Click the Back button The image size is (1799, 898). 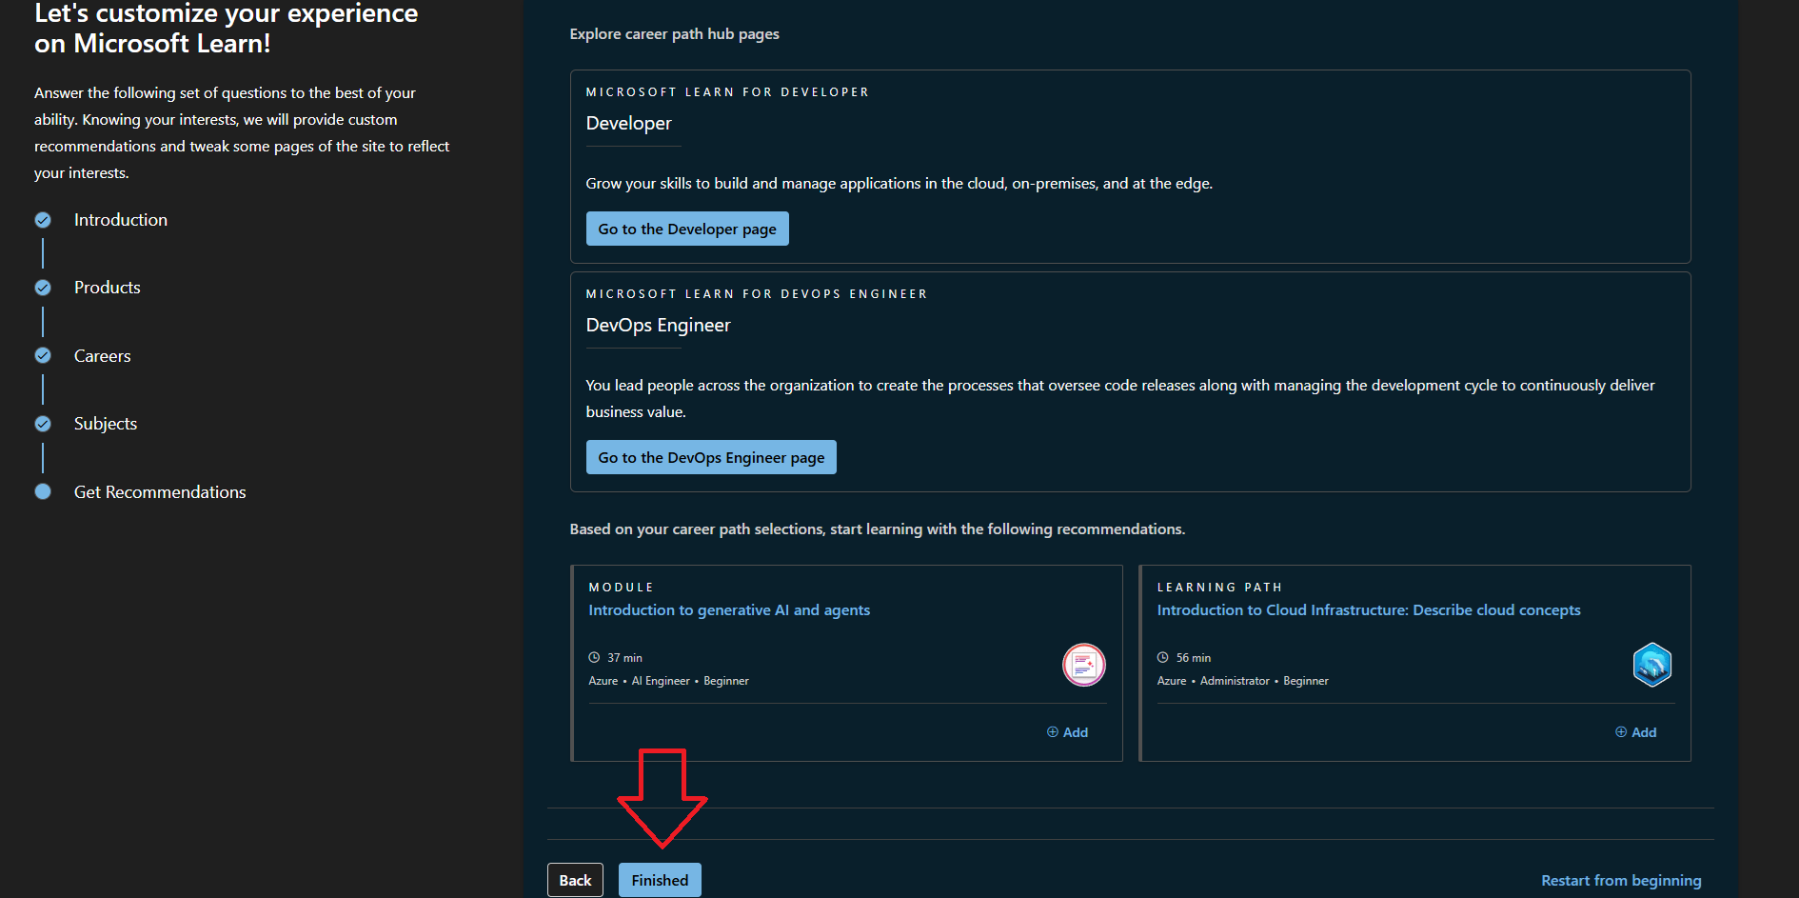click(575, 880)
